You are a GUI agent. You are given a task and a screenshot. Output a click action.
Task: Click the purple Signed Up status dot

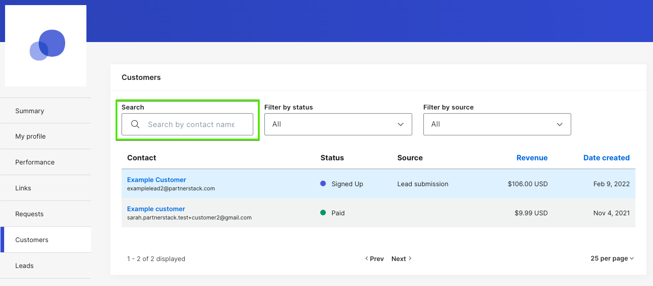point(323,183)
